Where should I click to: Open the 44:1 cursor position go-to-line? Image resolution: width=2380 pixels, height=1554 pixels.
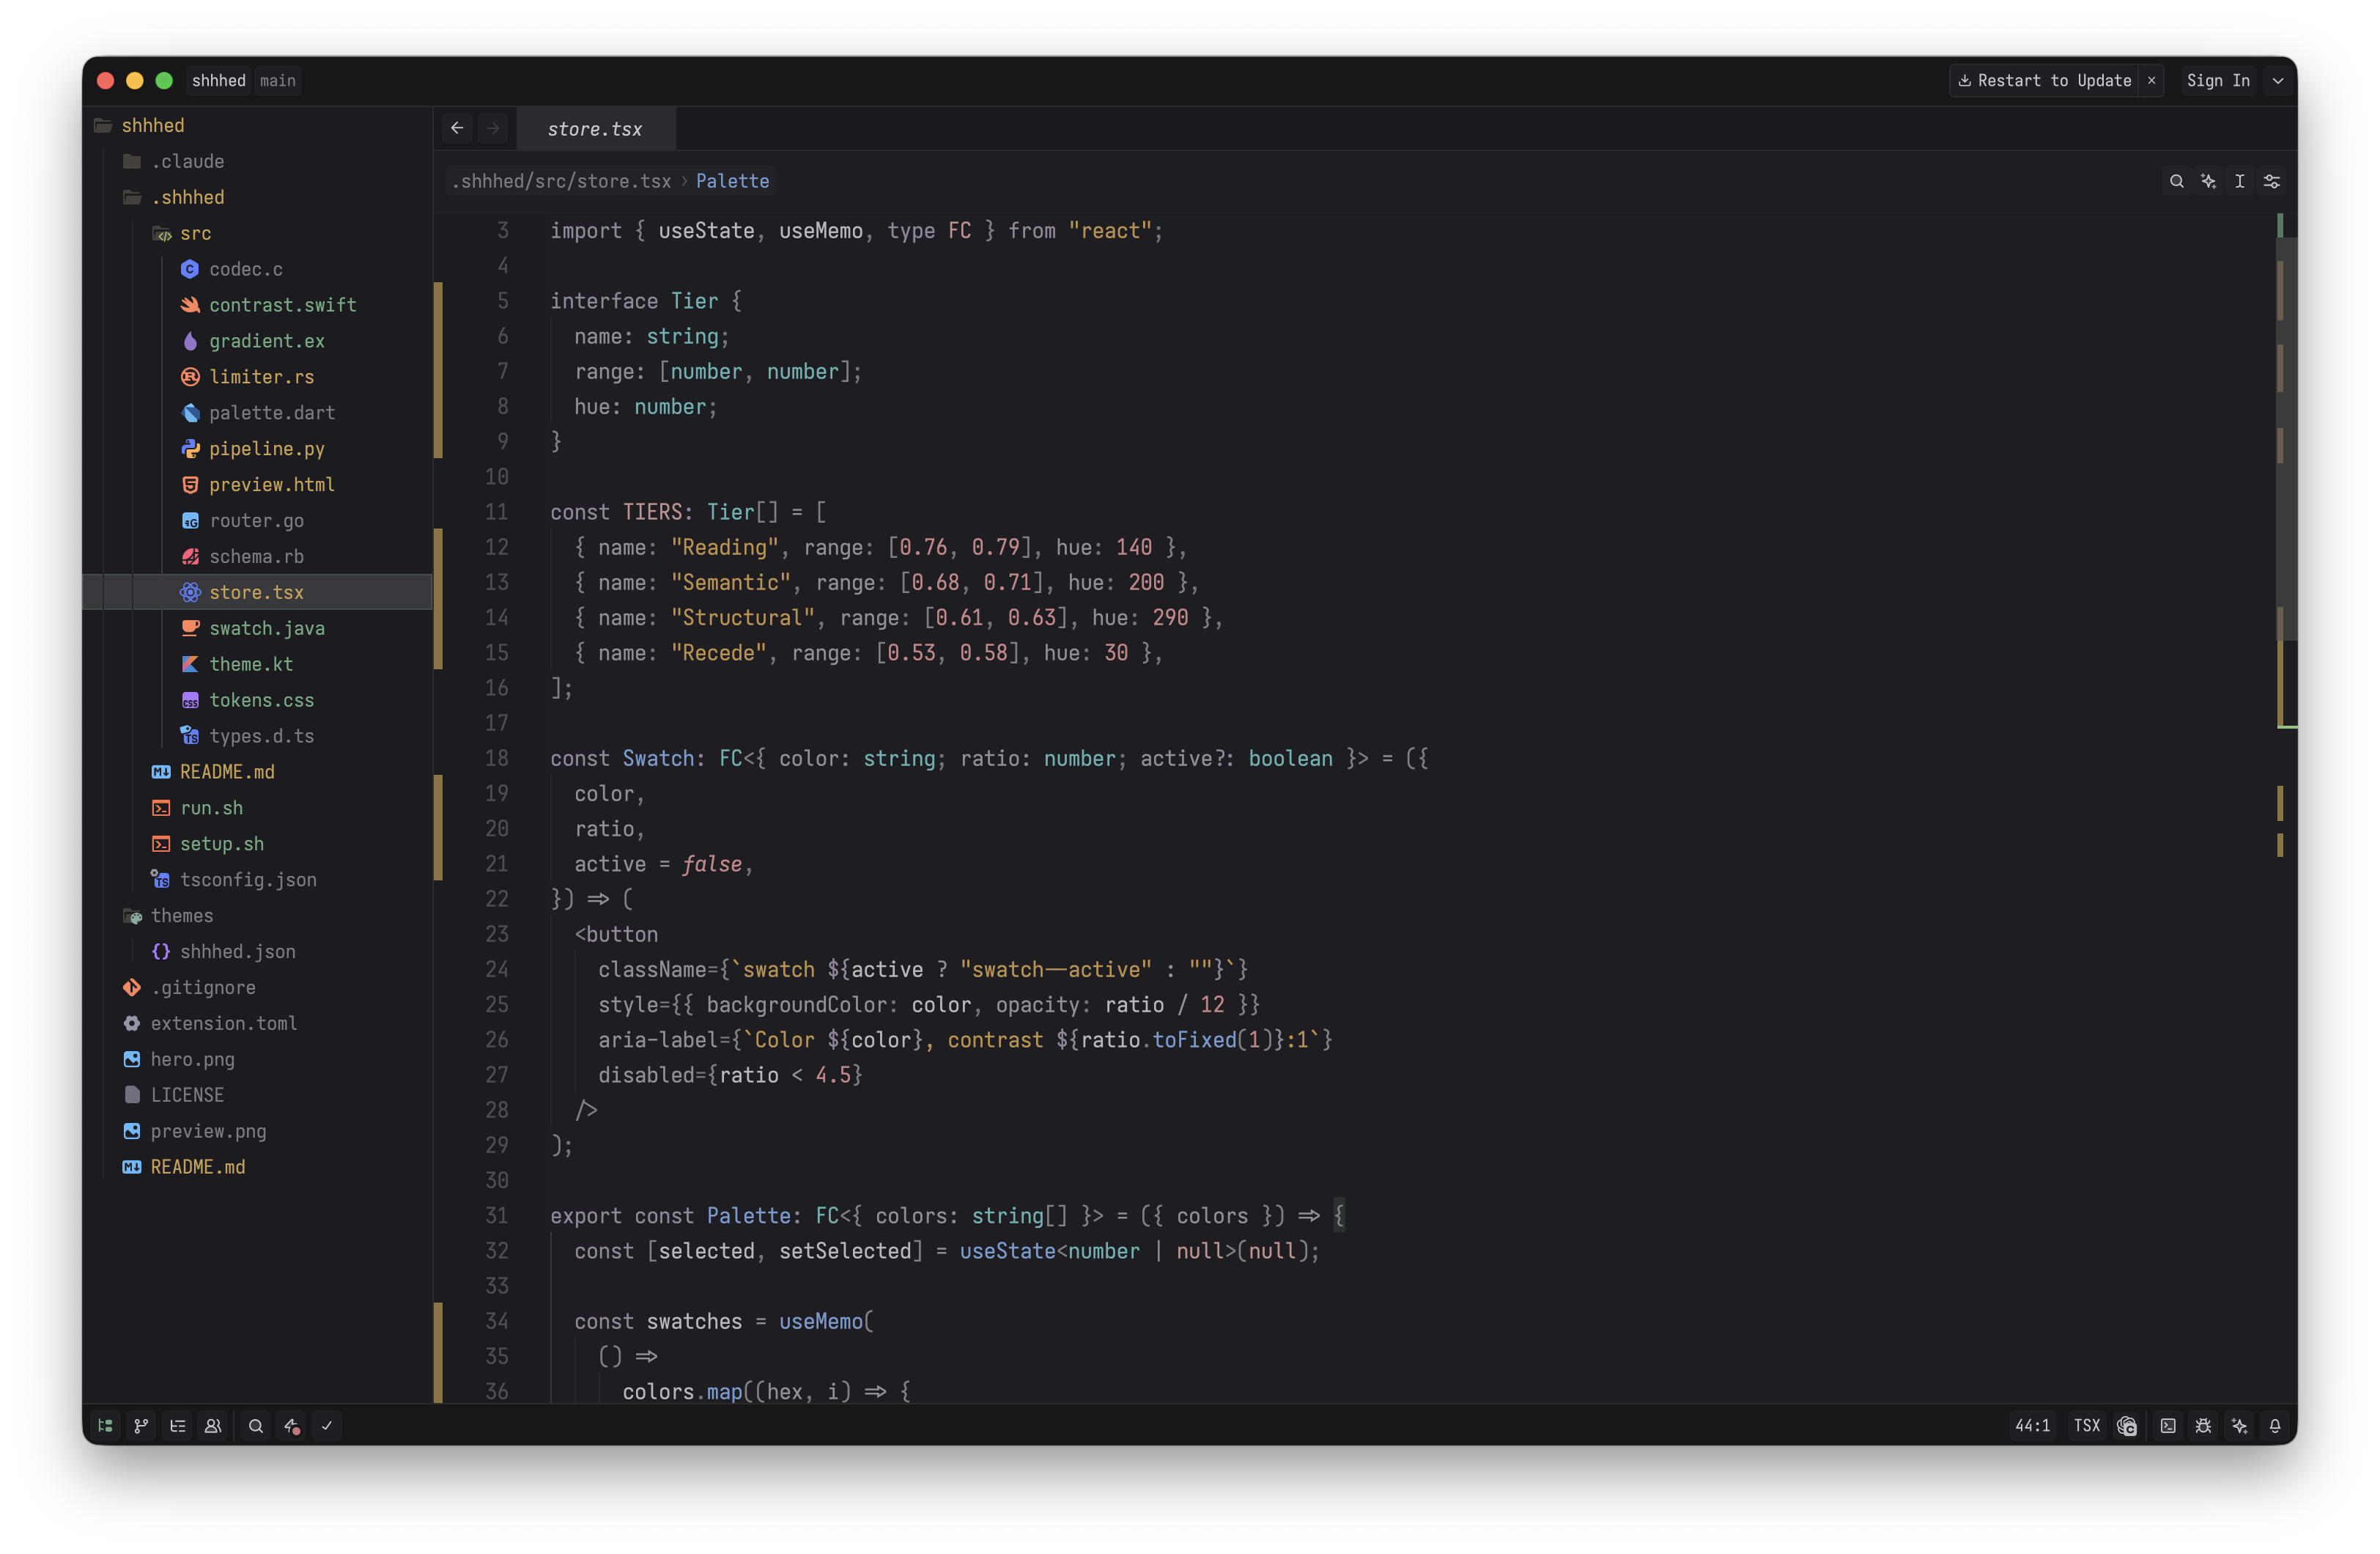click(2032, 1426)
